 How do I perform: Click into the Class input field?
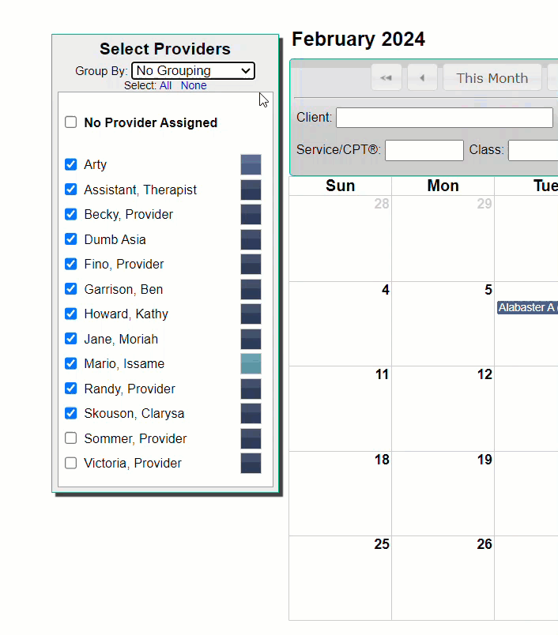point(533,150)
